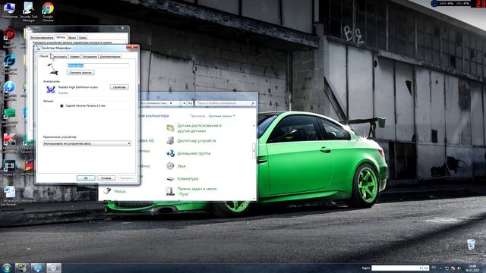Image resolution: width=486 pixels, height=273 pixels.
Task: Open Воспроизведение tab in Sound window
Action: (x=42, y=37)
